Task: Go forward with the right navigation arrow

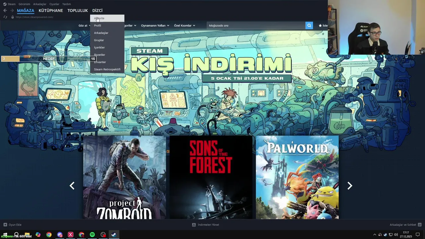Action: pos(12,11)
